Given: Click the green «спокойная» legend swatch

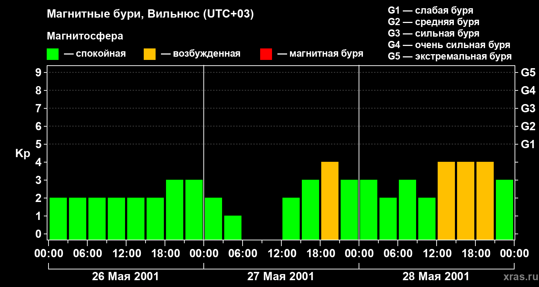Looking at the screenshot, I should [x=52, y=54].
